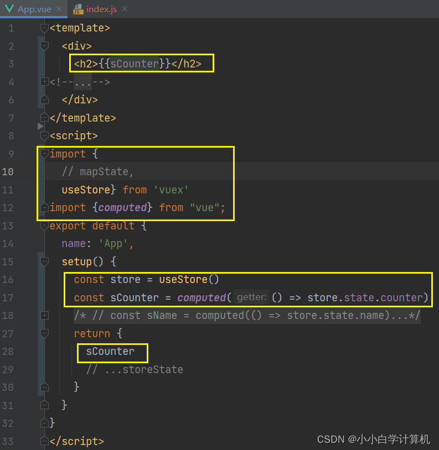
Task: Click the folded '...' comment placeholder on line 4
Action: 82,82
